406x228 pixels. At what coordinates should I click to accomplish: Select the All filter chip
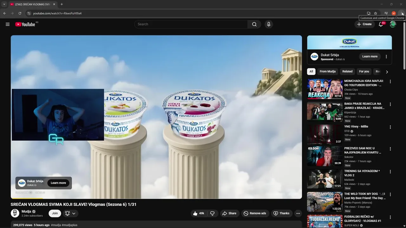pyautogui.click(x=311, y=72)
